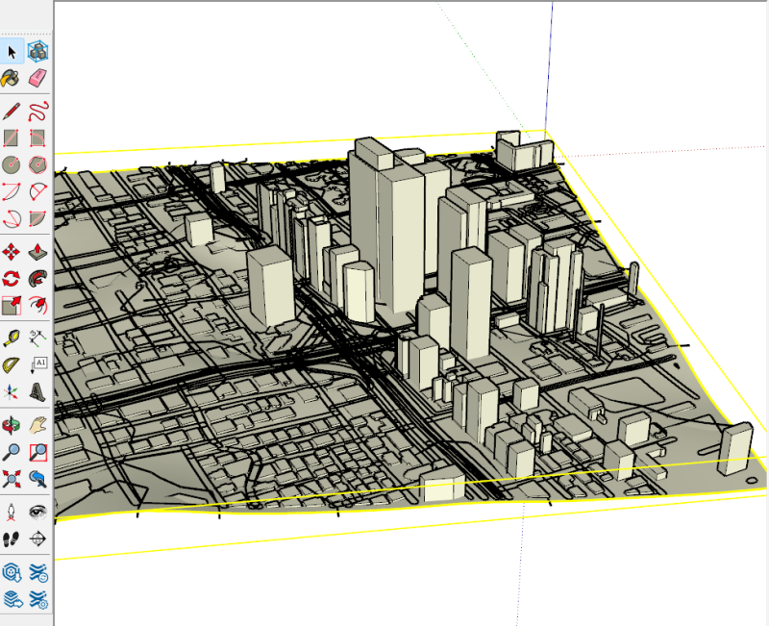769x626 pixels.
Task: Select the Walk footprints tool
Action: tap(12, 538)
